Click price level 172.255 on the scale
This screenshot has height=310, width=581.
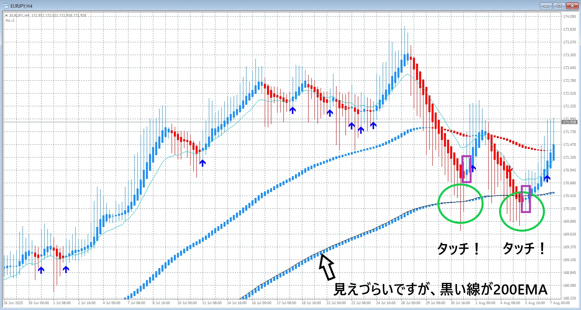click(569, 106)
